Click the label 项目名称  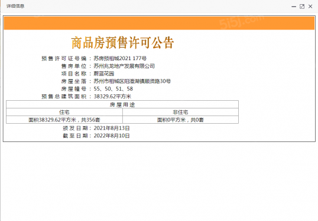(74, 74)
